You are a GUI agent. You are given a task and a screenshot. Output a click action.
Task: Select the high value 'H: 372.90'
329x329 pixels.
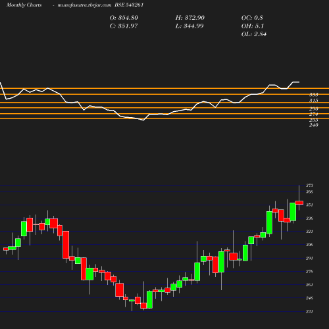click(190, 18)
